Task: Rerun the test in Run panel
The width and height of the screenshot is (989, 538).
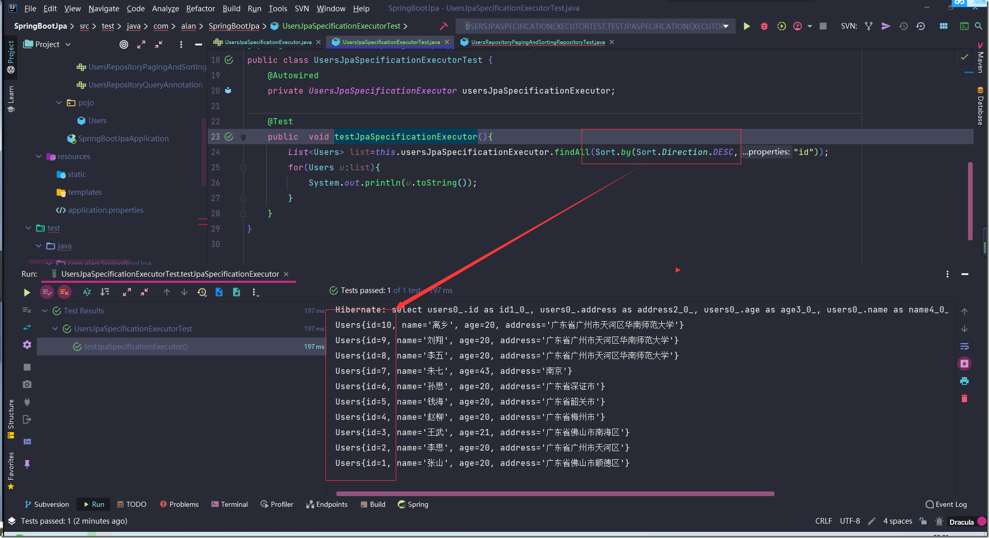Action: tap(27, 293)
